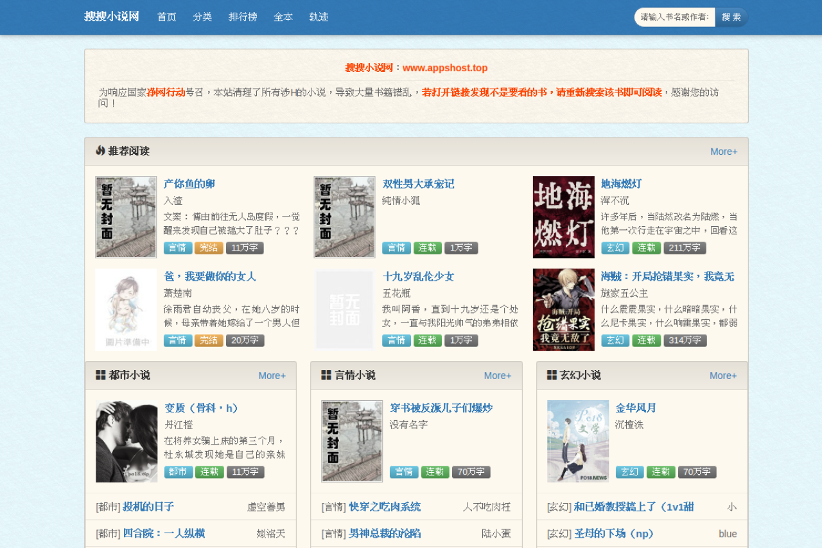Click the 搜索 search button

[x=731, y=17]
